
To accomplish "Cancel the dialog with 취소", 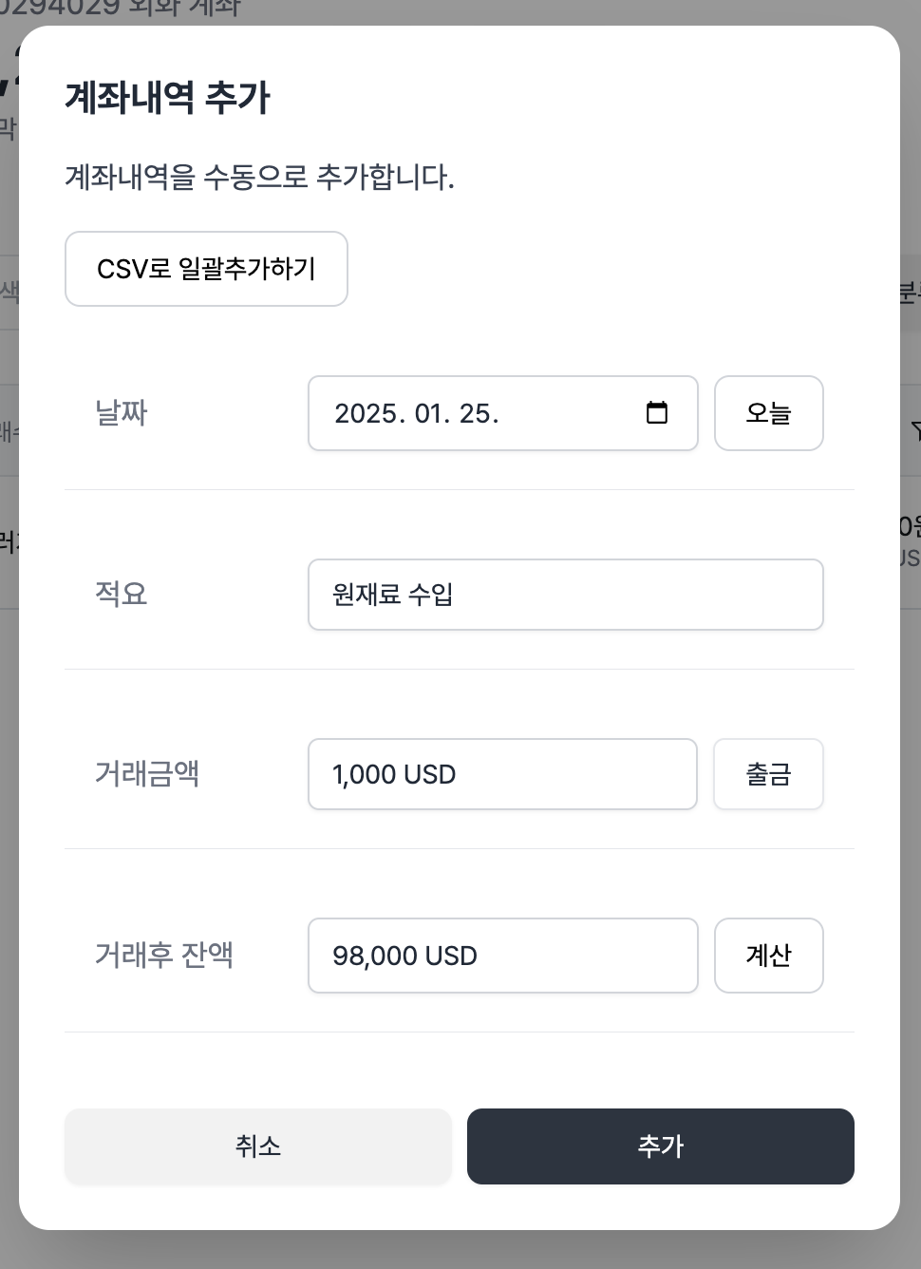I will (x=257, y=1146).
